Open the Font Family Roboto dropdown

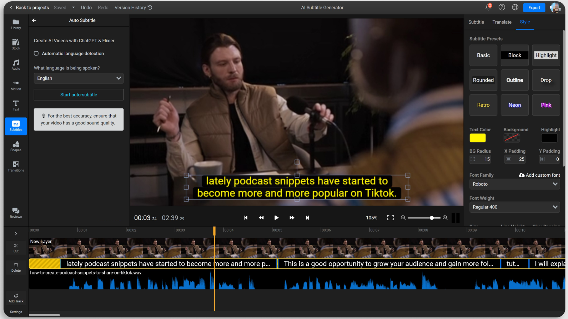pos(514,184)
